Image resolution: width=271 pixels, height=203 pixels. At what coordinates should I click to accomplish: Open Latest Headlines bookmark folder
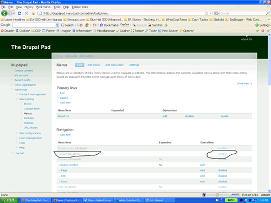coord(13,19)
